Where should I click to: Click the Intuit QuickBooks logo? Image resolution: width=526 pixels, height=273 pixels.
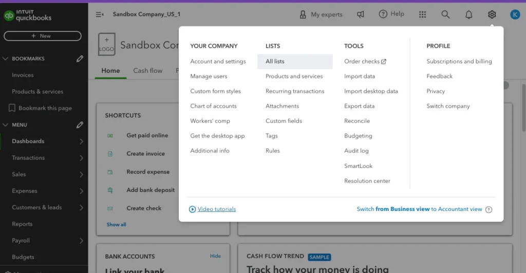[x=28, y=15]
